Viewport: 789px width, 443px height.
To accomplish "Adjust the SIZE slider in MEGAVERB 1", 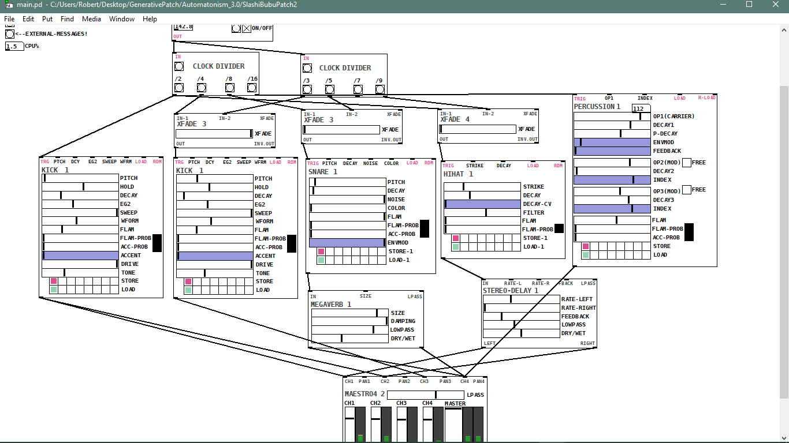I will (349, 313).
